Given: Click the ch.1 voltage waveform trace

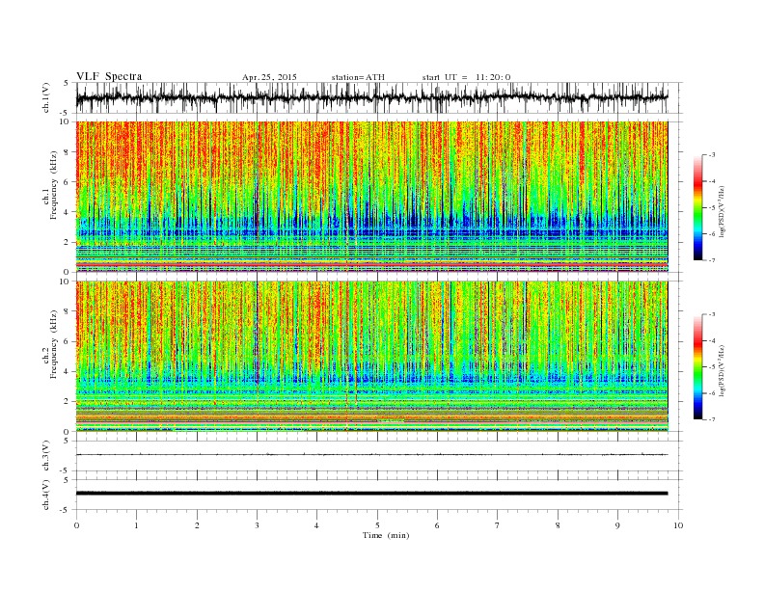Looking at the screenshot, I should coord(371,97).
